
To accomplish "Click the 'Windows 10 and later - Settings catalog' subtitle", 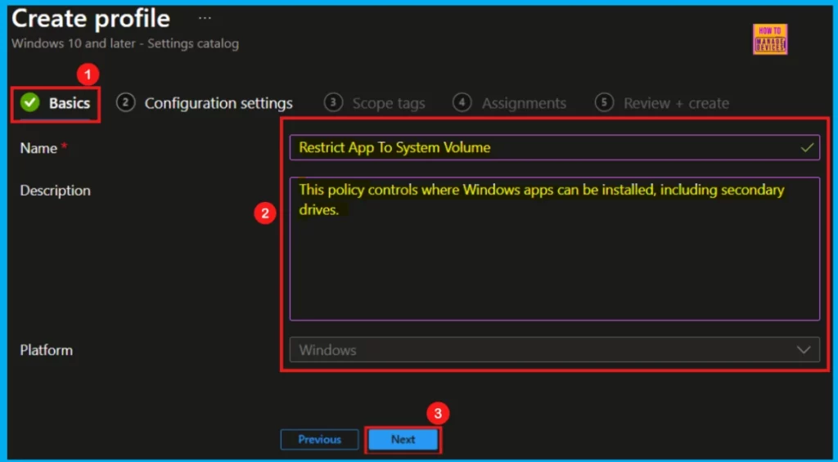I will 125,43.
